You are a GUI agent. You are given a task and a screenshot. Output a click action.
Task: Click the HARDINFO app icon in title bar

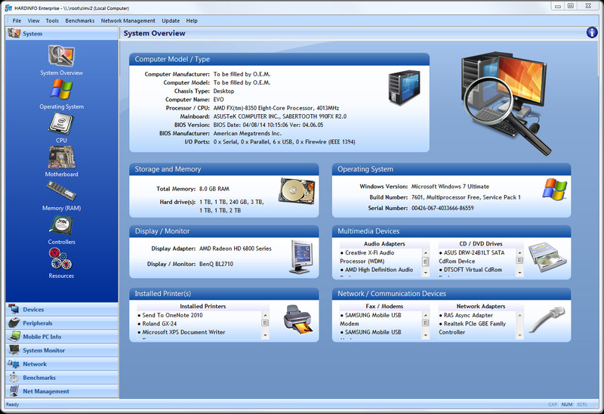coord(8,8)
